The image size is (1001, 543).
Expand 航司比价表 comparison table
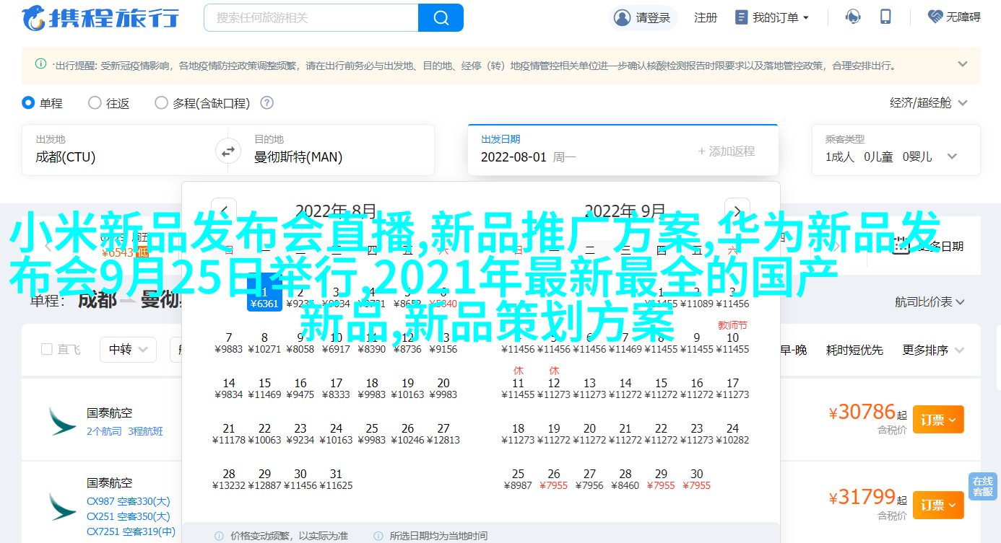pos(931,301)
